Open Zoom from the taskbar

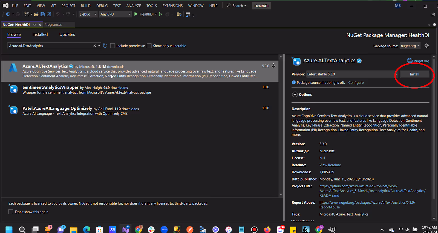[164, 229]
